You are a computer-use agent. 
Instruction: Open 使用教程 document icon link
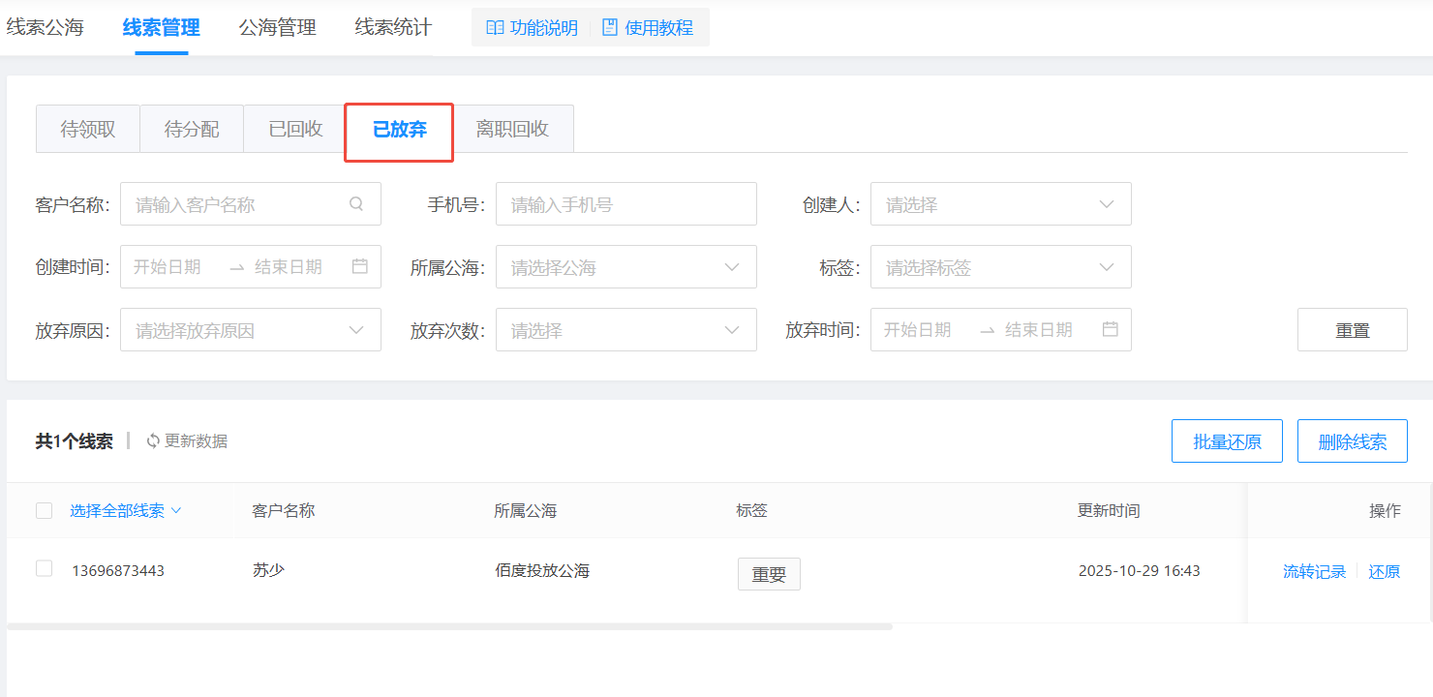pyautogui.click(x=610, y=28)
